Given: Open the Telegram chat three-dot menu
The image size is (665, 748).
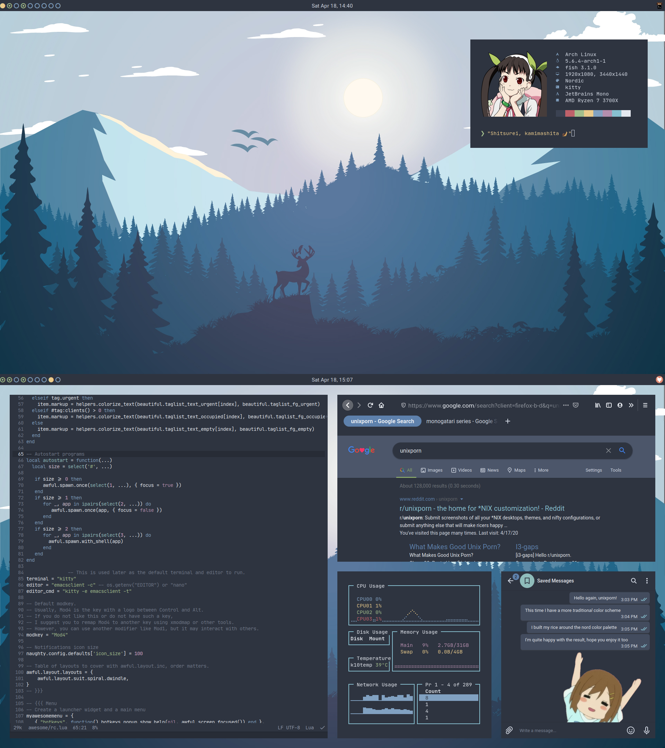Looking at the screenshot, I should point(647,581).
